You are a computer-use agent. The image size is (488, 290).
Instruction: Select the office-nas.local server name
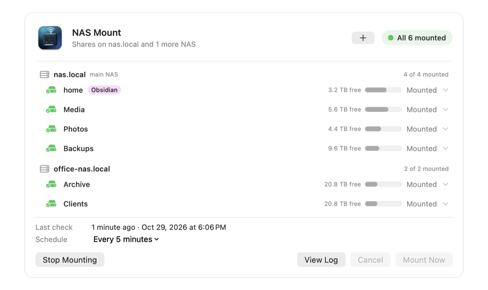pos(82,169)
